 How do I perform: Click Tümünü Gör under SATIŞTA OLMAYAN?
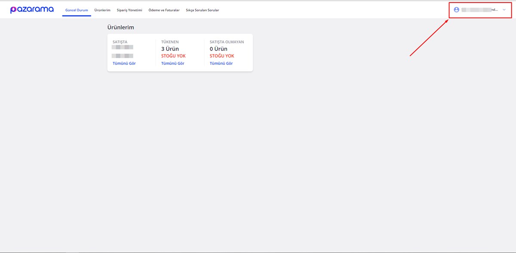coord(221,63)
